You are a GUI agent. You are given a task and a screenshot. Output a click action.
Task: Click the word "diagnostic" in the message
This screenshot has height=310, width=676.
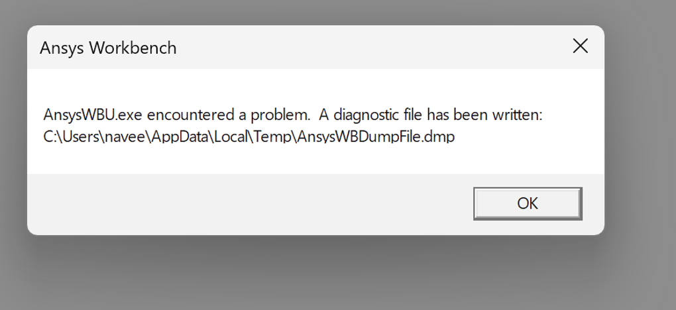[365, 115]
